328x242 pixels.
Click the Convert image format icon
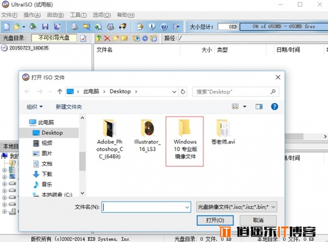(x=98, y=27)
